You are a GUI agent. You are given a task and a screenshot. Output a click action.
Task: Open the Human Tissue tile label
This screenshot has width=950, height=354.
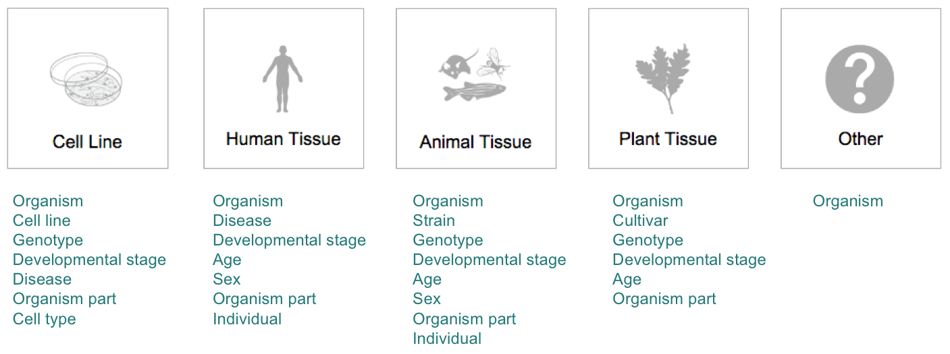click(x=283, y=139)
